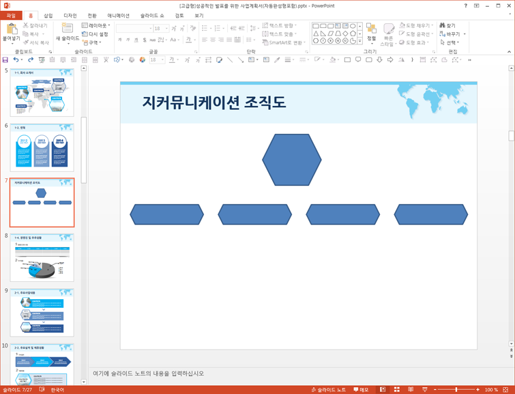
Task: Select the hexagon shape in shapes gallery
Action: [316, 41]
